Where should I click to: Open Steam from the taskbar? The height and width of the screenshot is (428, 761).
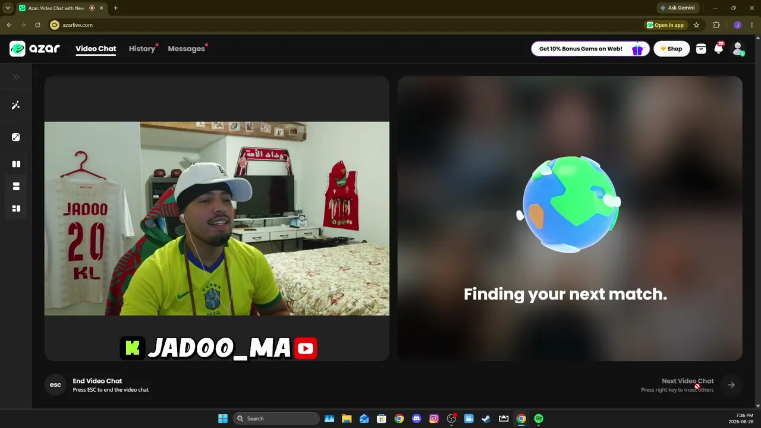(486, 418)
